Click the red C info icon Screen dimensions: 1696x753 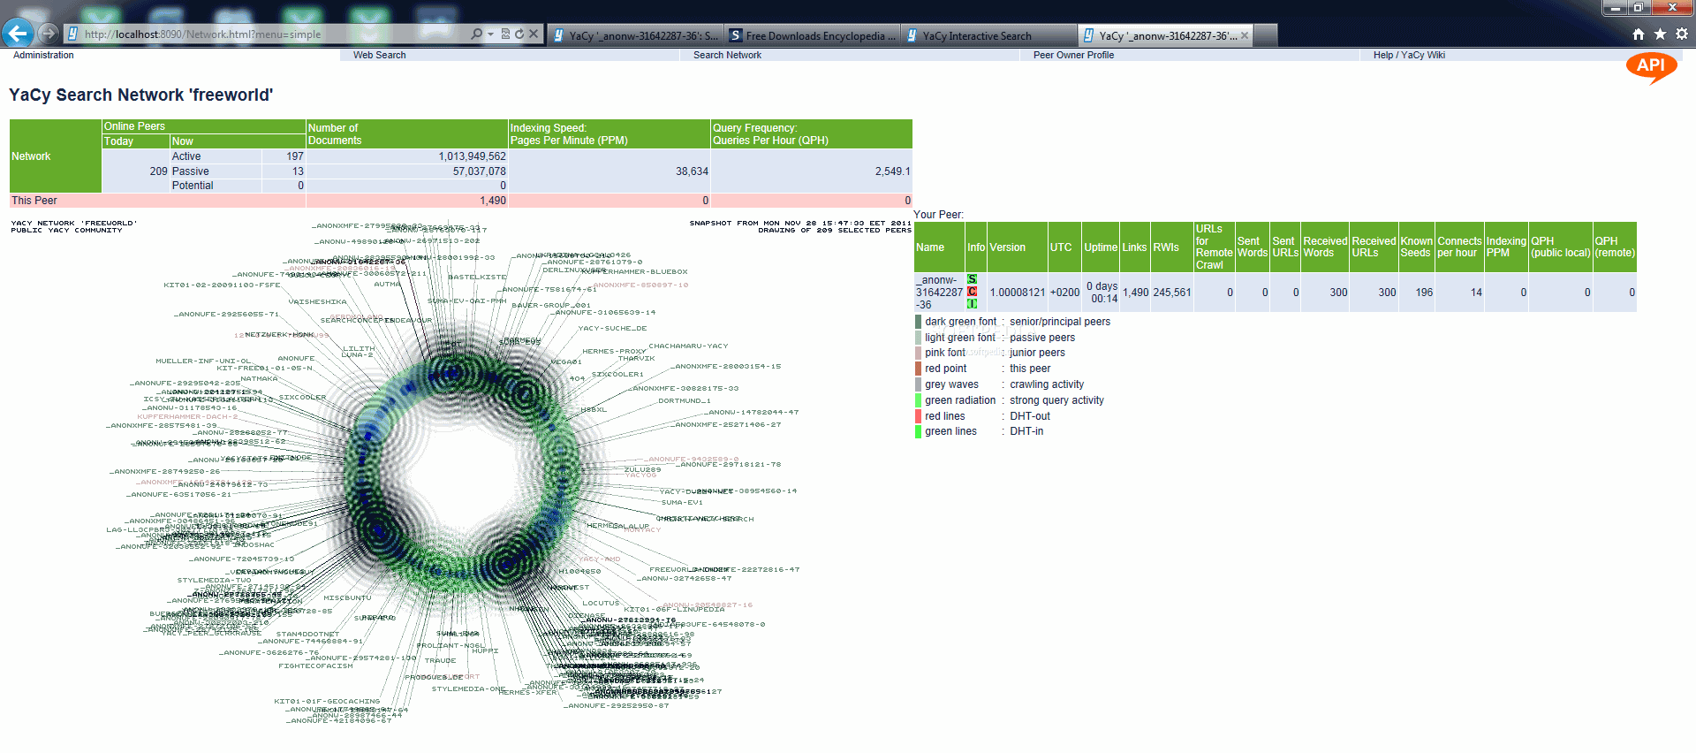point(972,292)
